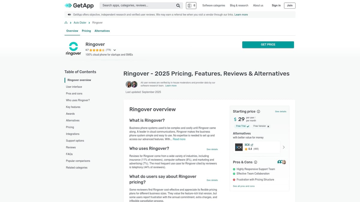Viewport: 360px width, 202px height.
Task: Click the breadcrumb home sitemap icon
Action: click(x=66, y=23)
